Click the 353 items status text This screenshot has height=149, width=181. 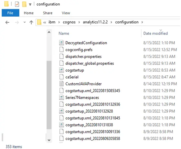pyautogui.click(x=14, y=146)
